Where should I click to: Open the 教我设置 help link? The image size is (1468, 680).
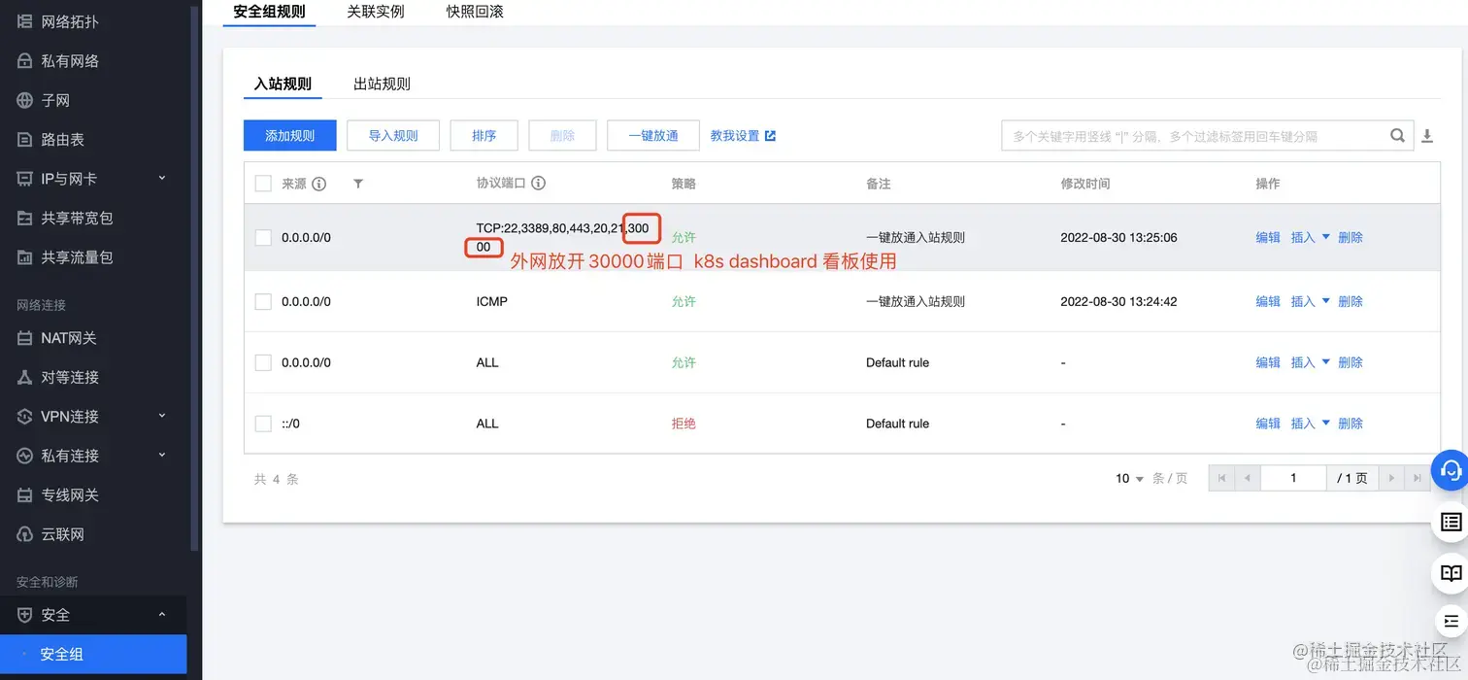(743, 136)
